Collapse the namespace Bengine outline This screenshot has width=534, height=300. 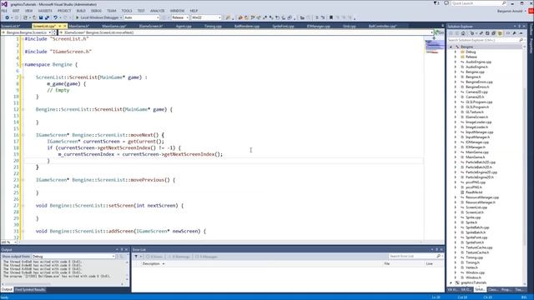pos(23,65)
